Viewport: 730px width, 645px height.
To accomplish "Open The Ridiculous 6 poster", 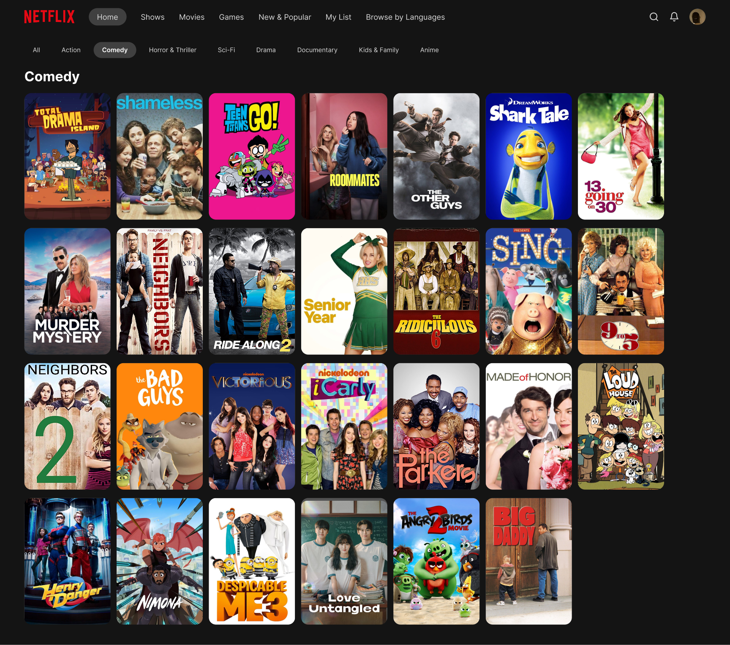I will [x=436, y=291].
